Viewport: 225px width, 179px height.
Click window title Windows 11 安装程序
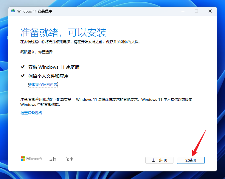pyautogui.click(x=35, y=11)
